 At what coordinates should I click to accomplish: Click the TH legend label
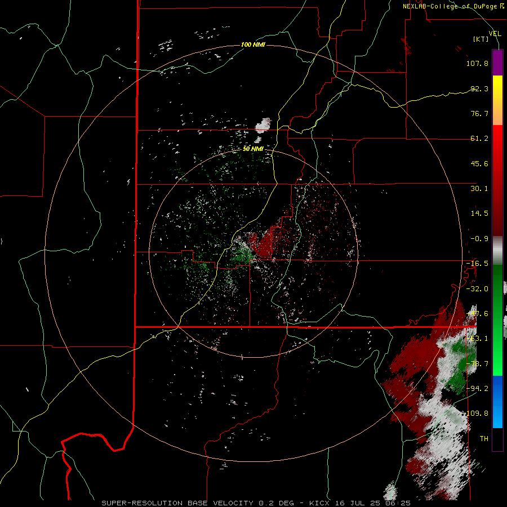[484, 439]
